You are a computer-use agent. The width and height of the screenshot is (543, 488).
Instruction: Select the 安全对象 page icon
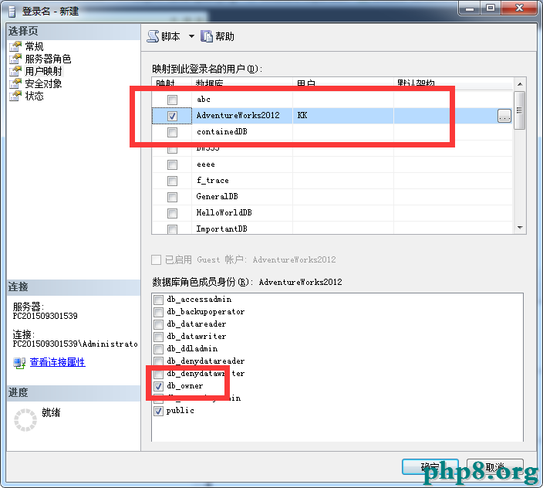[15, 83]
